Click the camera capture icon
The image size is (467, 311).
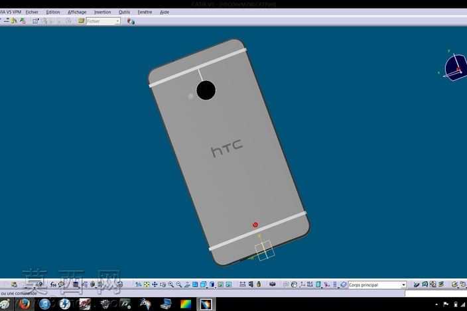pyautogui.click(x=272, y=284)
